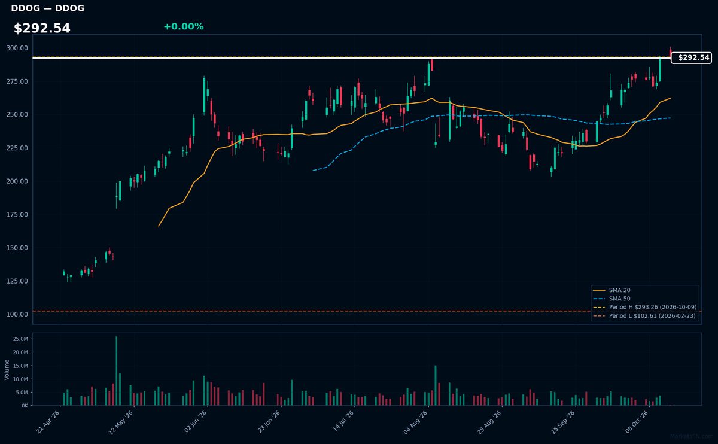Click the 5.0M volume axis label
718x444 pixels.
[22, 393]
